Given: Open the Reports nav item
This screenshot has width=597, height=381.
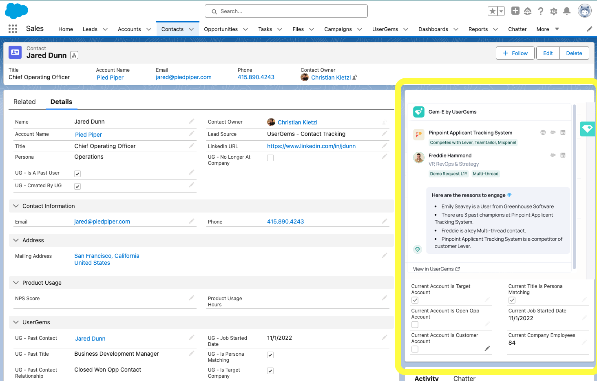Looking at the screenshot, I should tap(478, 29).
